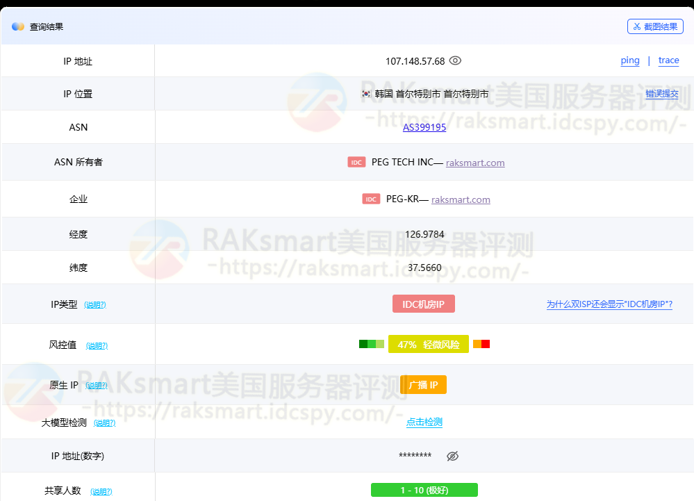Click IDC badge icon beside PEG-KR

click(x=371, y=199)
